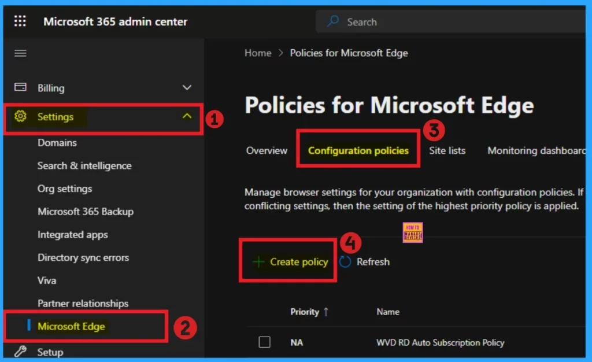This screenshot has width=592, height=362.
Task: Click the Setup wrench icon
Action: pyautogui.click(x=20, y=352)
